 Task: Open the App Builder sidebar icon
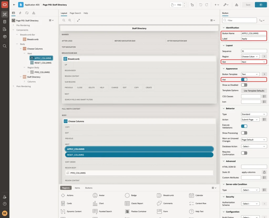coord(5,14)
